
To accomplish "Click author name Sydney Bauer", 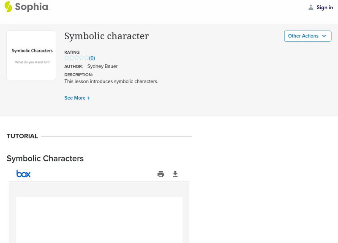I will 102,66.
